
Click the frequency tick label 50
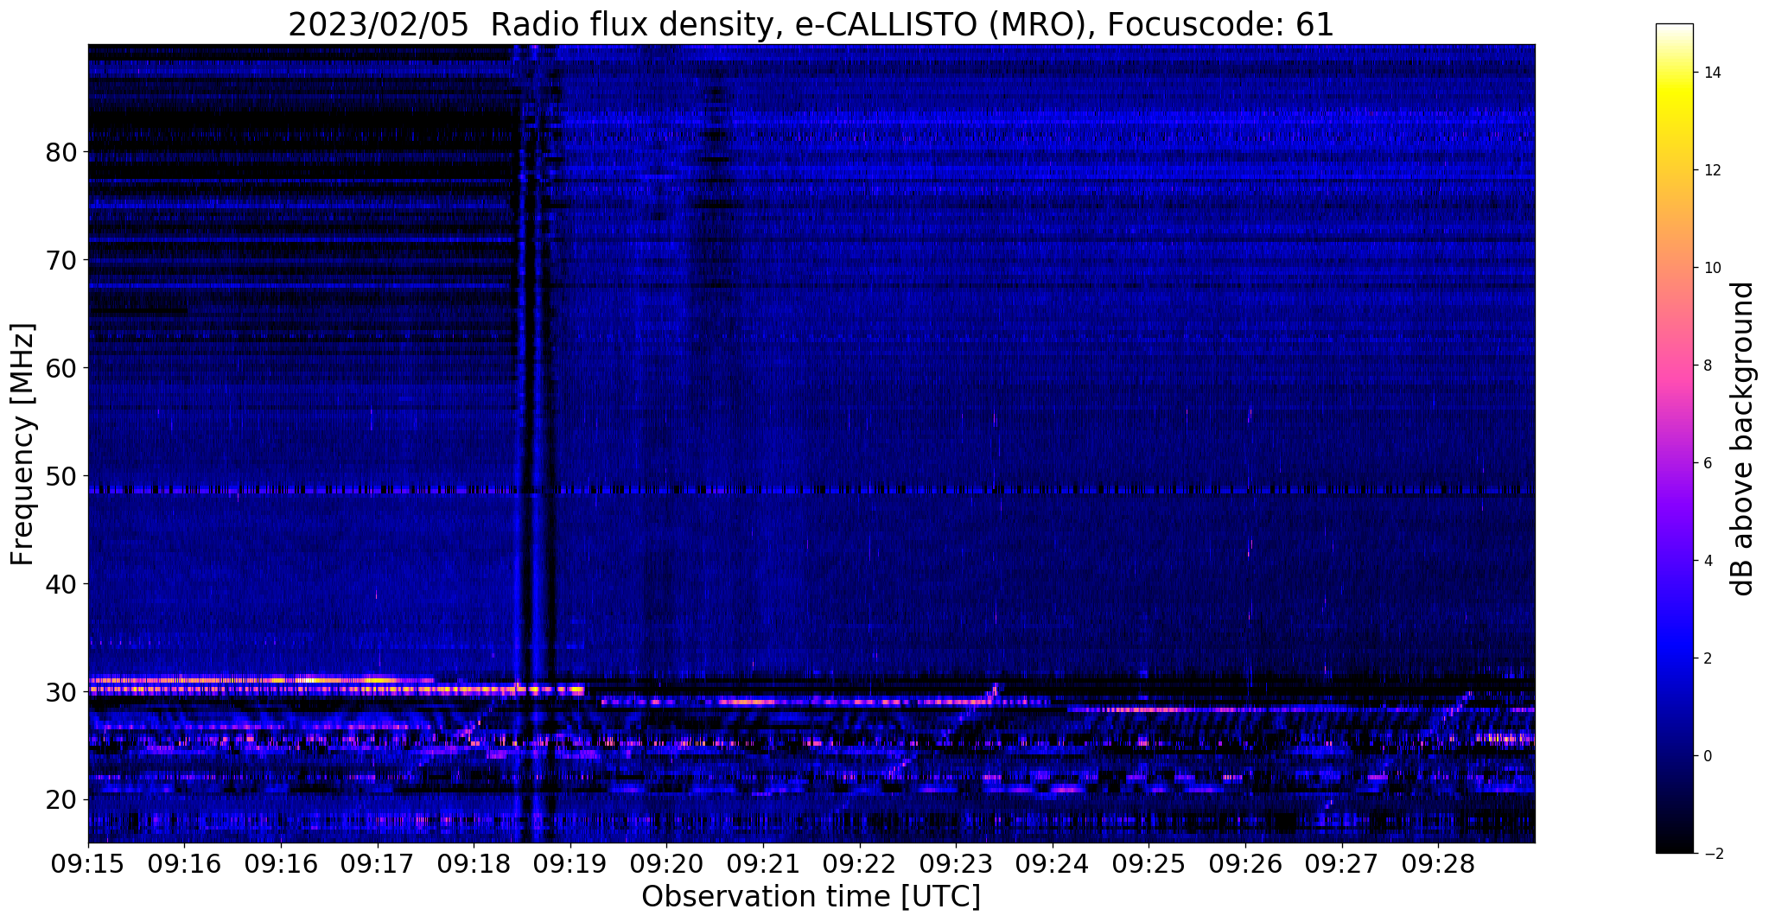pos(60,476)
